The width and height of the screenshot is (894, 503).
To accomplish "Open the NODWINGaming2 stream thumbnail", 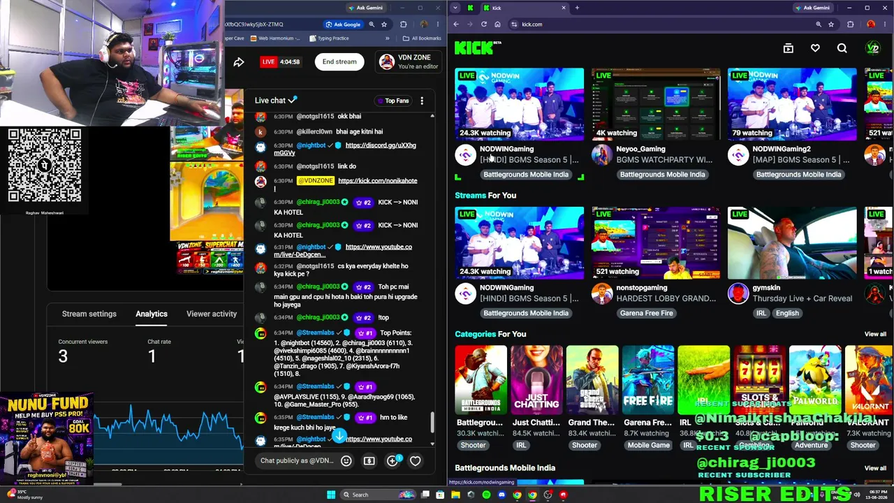I will tap(792, 104).
